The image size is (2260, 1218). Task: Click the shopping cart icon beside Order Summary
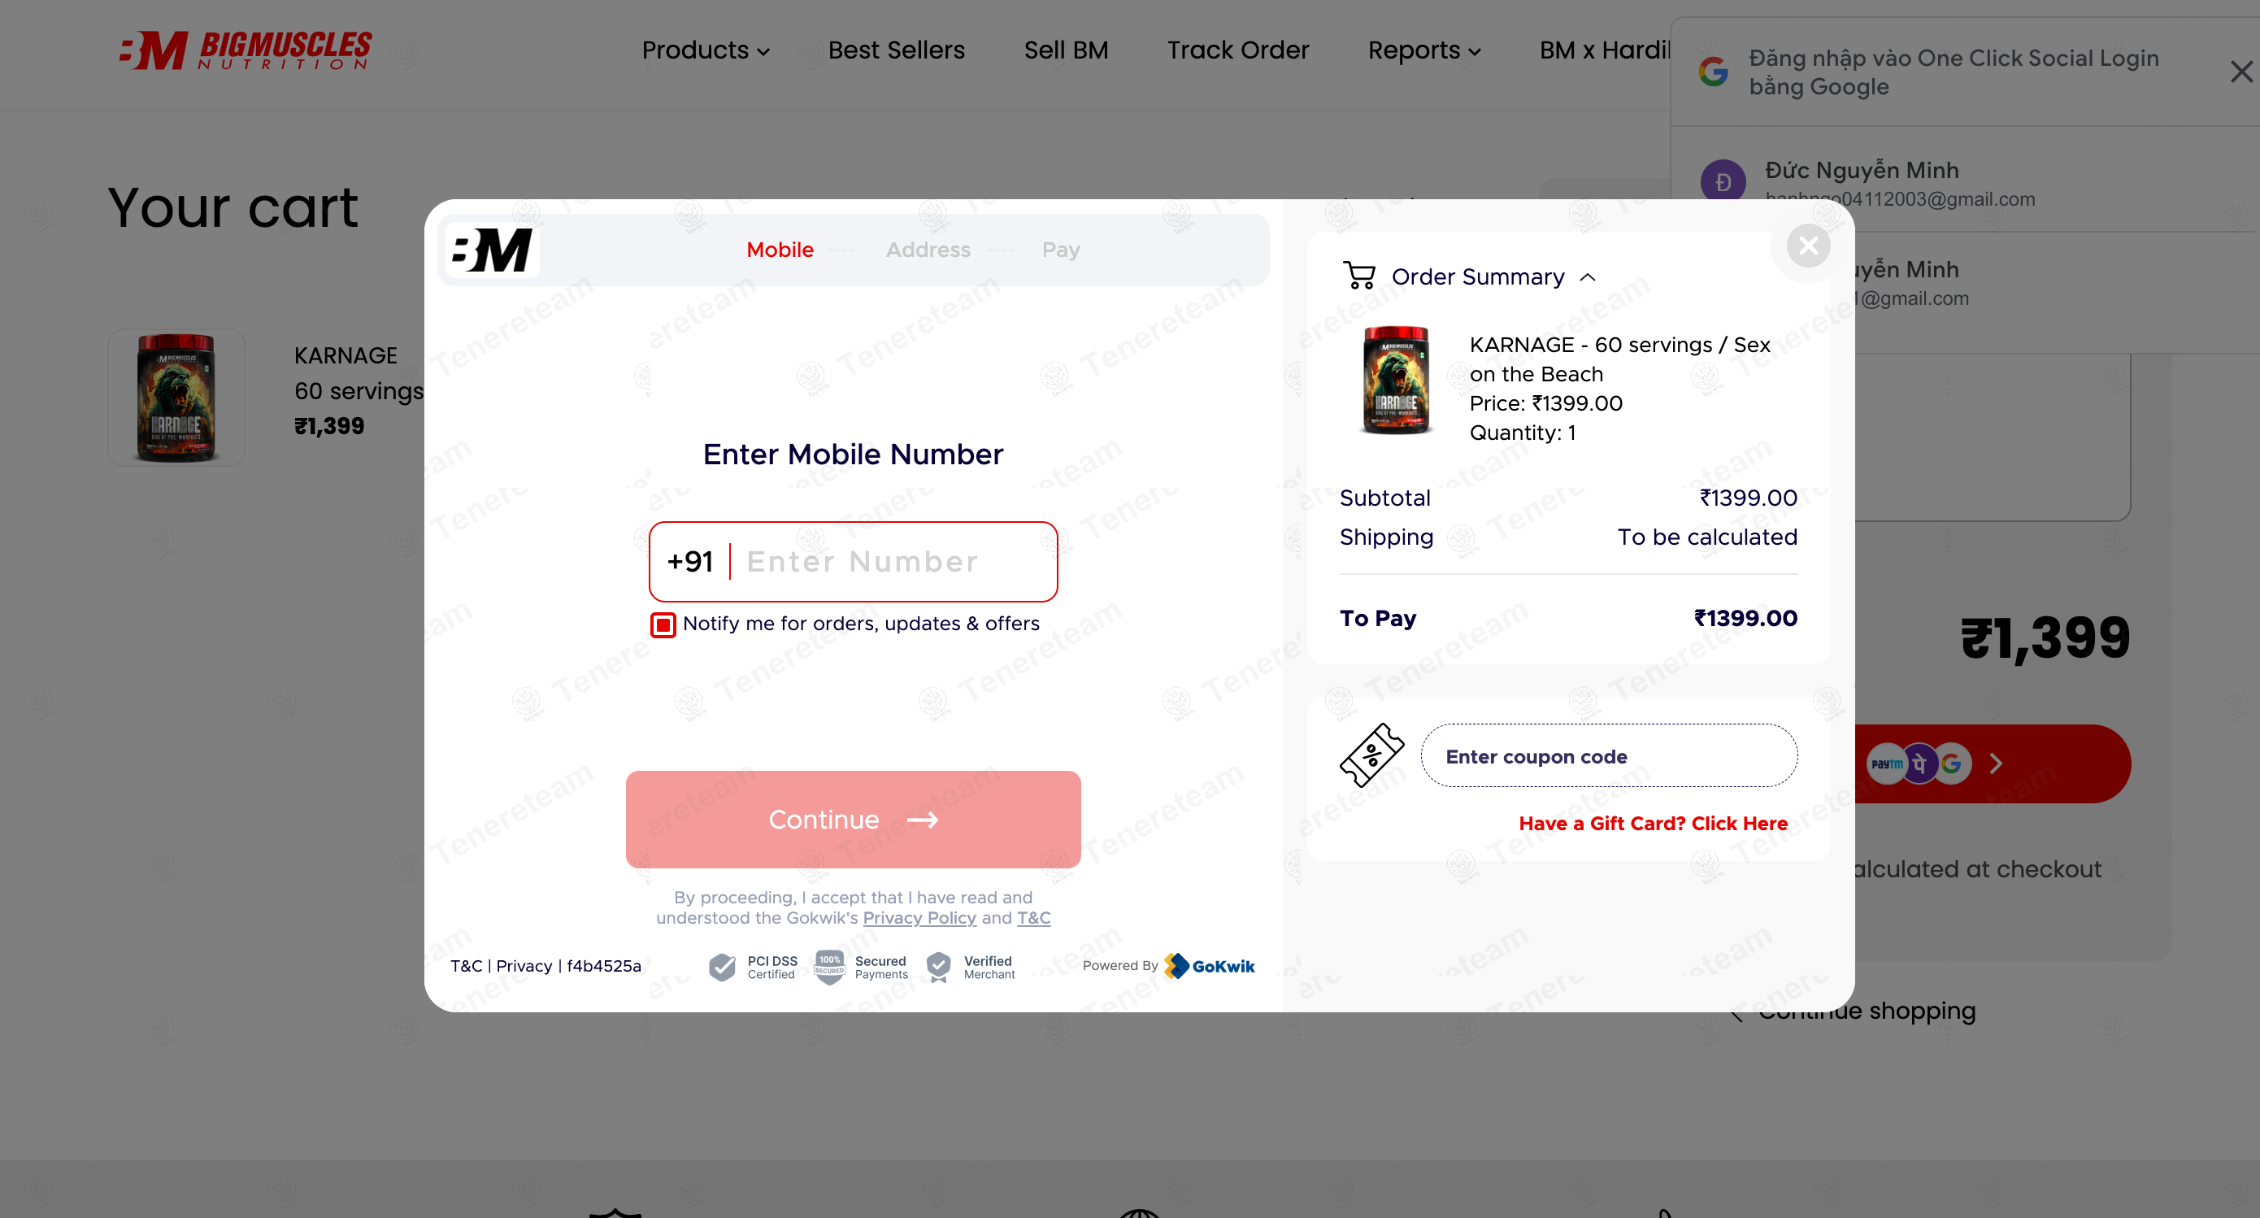point(1359,276)
